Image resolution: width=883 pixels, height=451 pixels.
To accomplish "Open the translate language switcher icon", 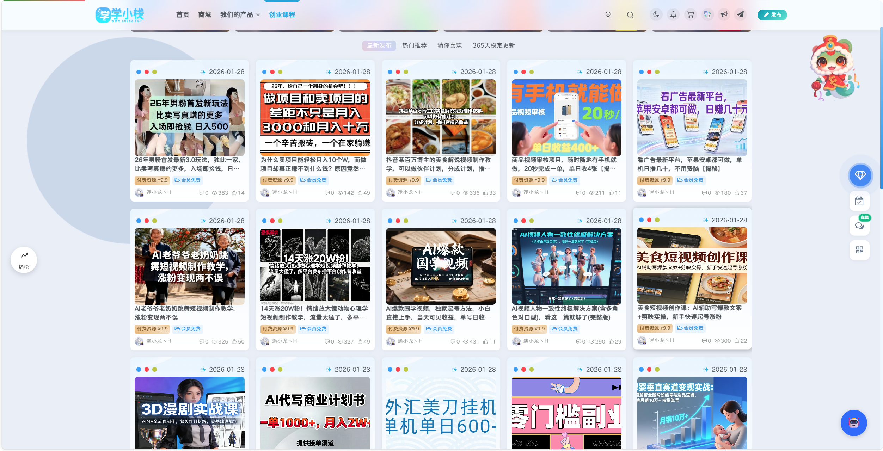I will pyautogui.click(x=707, y=14).
